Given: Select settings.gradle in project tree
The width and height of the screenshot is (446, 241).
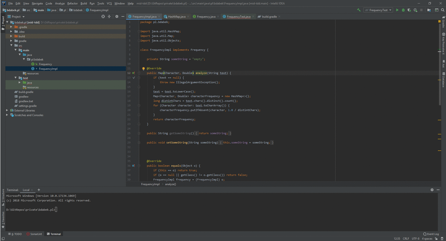Looking at the screenshot, I should 27,106.
